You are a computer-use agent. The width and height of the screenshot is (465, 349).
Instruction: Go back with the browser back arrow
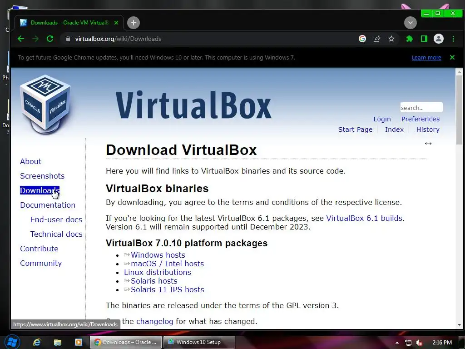pos(21,39)
